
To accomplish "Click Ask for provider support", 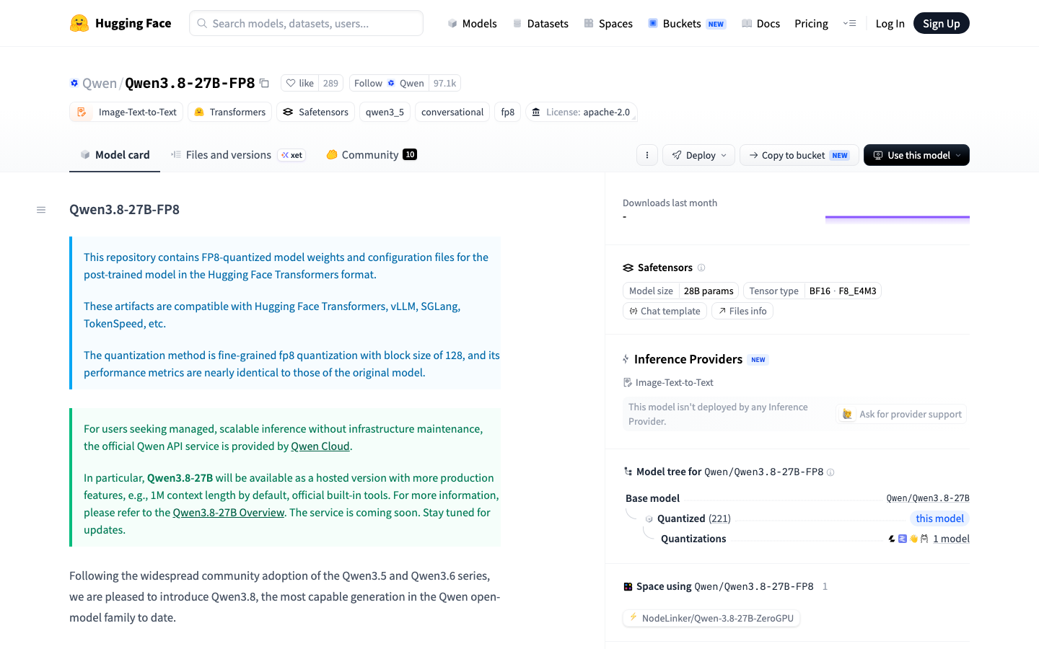I will pyautogui.click(x=901, y=414).
